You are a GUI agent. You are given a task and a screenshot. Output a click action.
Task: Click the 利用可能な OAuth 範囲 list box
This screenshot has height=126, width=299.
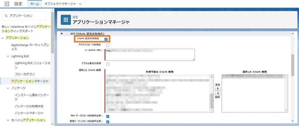point(159,93)
